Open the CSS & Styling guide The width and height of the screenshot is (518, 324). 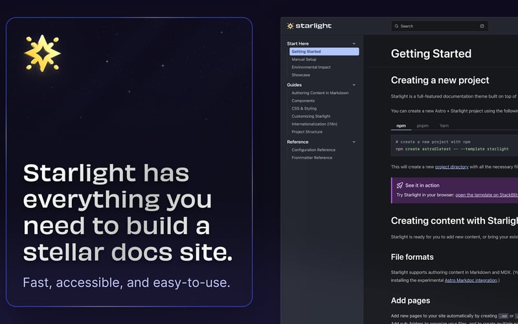pyautogui.click(x=304, y=108)
